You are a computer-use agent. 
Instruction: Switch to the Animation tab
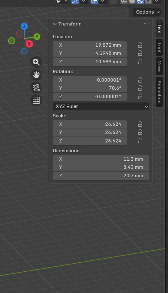pyautogui.click(x=159, y=92)
